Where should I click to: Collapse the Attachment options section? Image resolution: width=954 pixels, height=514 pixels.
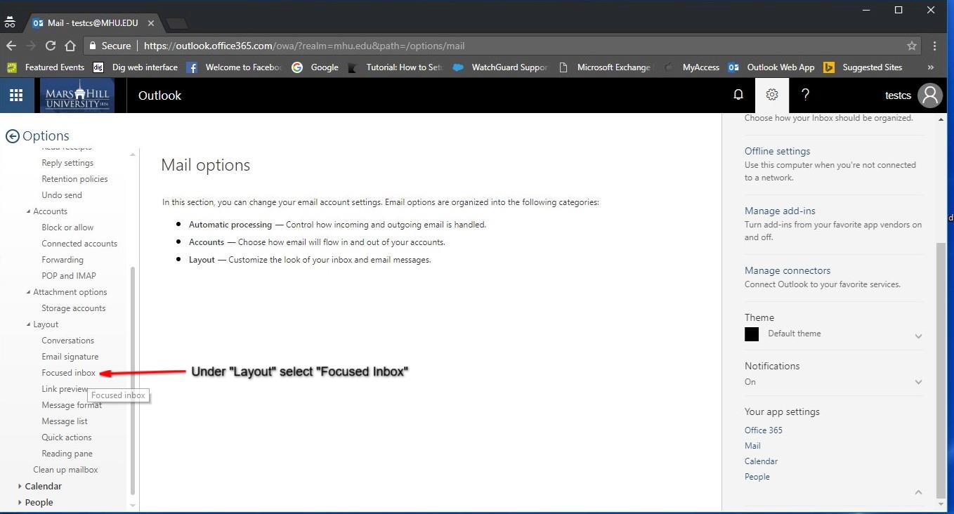(x=29, y=292)
